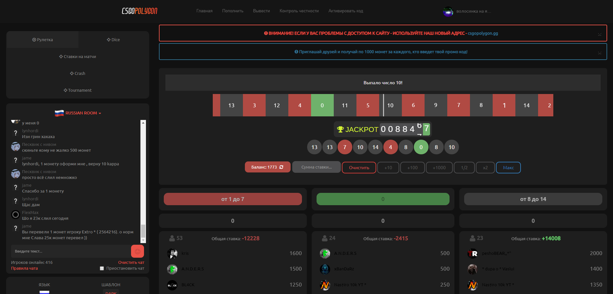613x294 pixels.
Task: Click FlexMax's avatar in chat
Action: click(16, 215)
